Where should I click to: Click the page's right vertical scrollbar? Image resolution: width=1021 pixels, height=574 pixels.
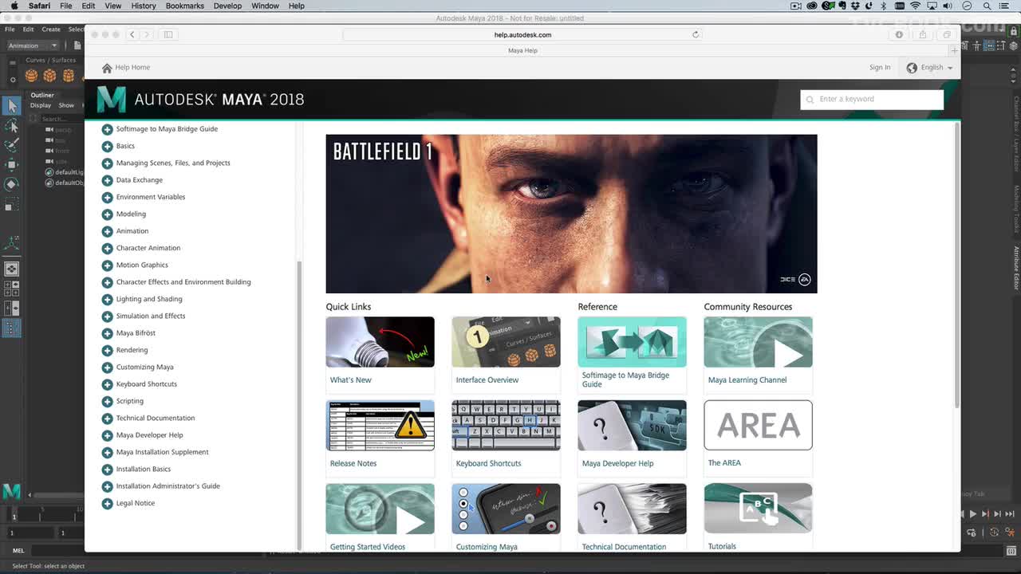click(x=956, y=265)
